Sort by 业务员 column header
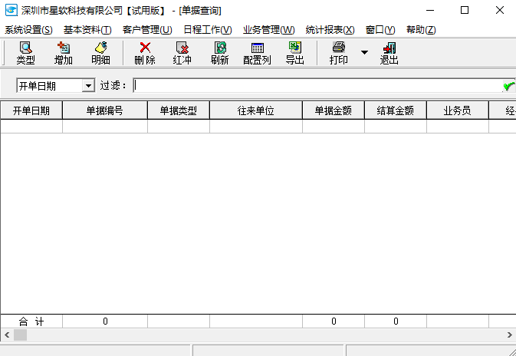Screen dimensions: 516x356 [458, 110]
